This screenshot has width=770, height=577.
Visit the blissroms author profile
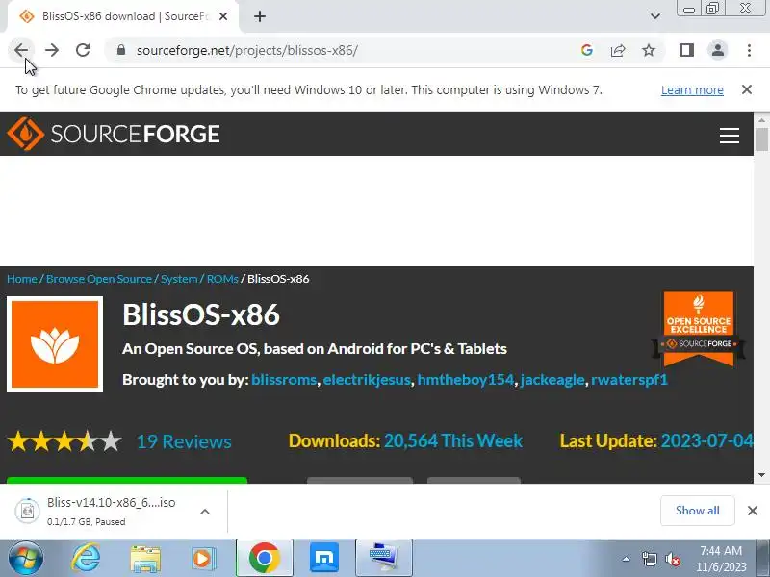click(284, 380)
